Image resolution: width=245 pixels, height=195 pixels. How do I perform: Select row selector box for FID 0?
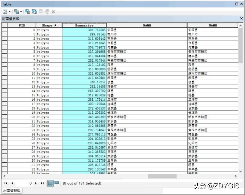(5, 30)
